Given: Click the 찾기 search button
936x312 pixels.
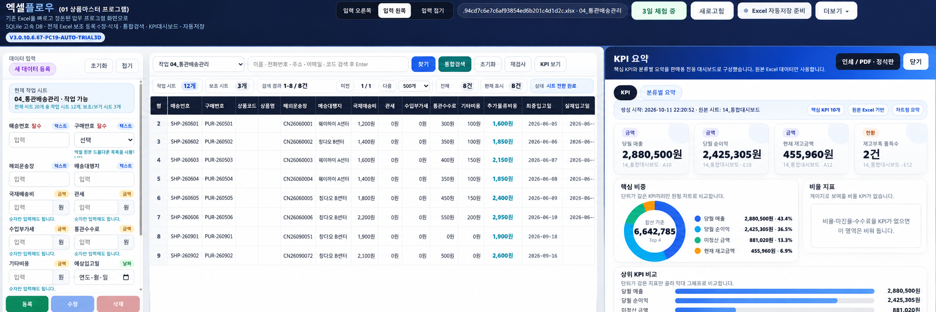Looking at the screenshot, I should pyautogui.click(x=423, y=64).
